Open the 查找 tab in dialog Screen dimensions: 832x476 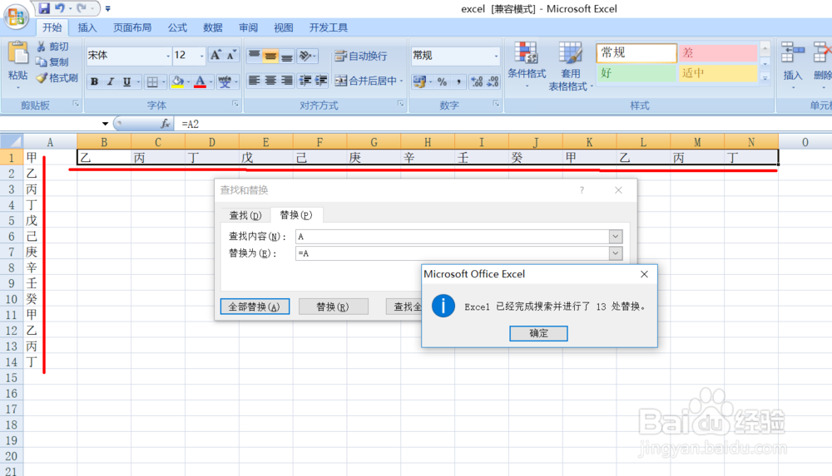pos(245,215)
